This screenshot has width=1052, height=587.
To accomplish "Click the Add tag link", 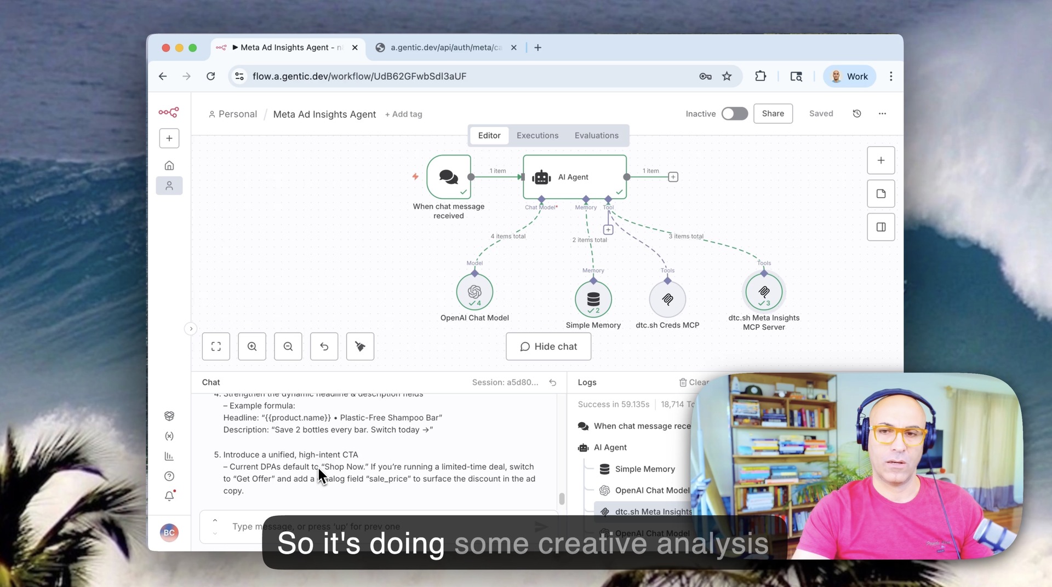I will pyautogui.click(x=403, y=114).
